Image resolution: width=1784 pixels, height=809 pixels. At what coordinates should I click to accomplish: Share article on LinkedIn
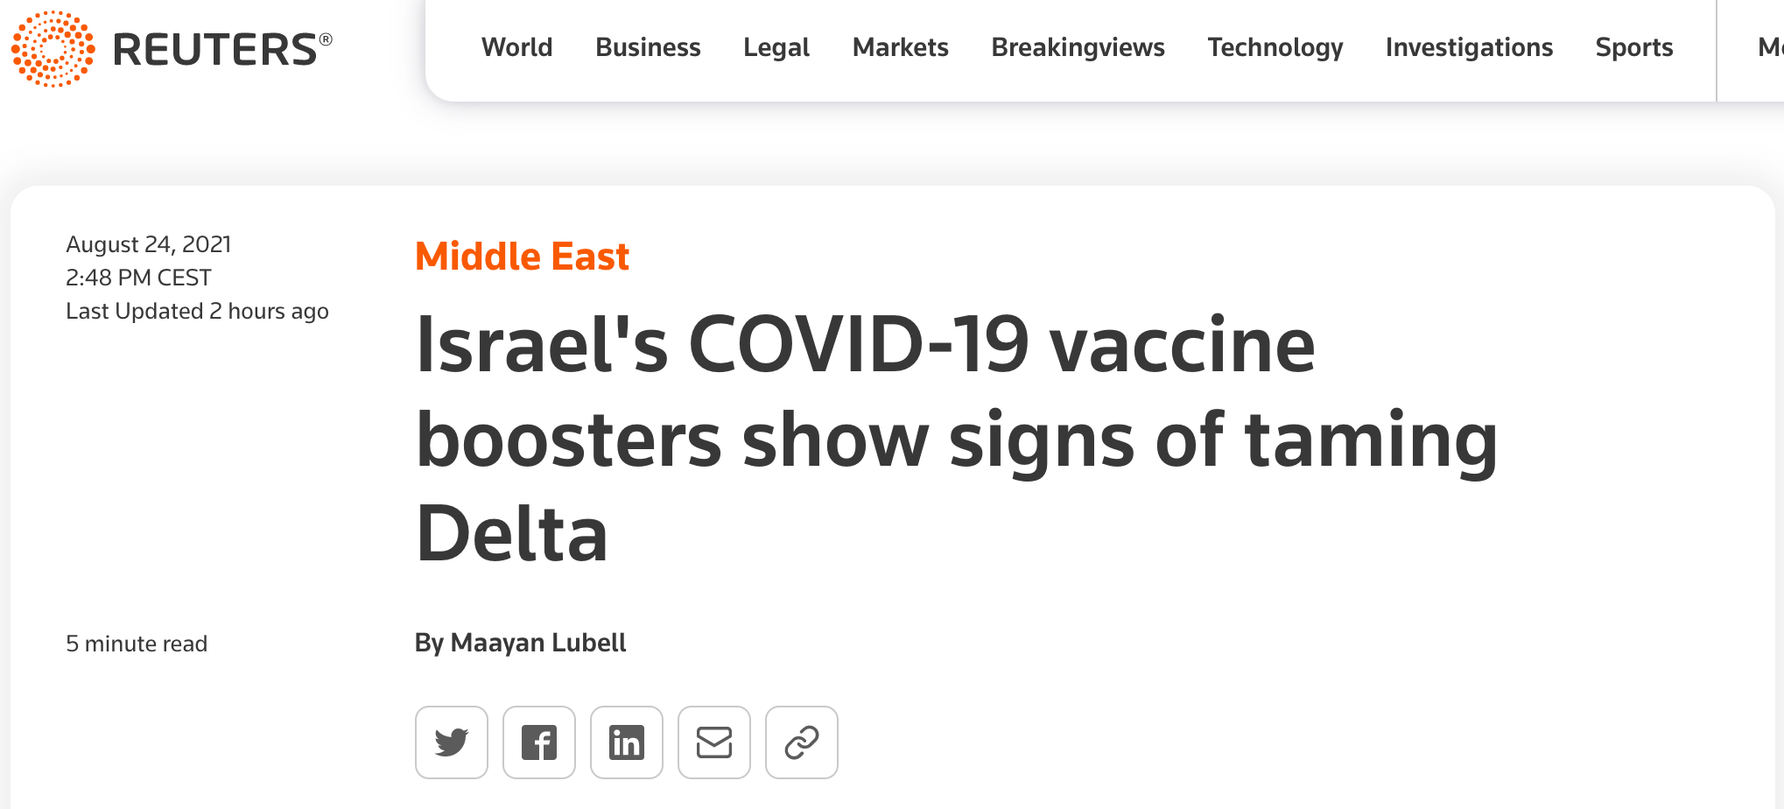coord(627,742)
